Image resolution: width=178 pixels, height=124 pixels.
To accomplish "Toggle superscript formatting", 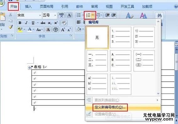I will click(56, 23).
